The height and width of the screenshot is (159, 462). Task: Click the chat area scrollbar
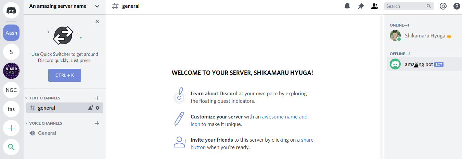tap(381, 87)
